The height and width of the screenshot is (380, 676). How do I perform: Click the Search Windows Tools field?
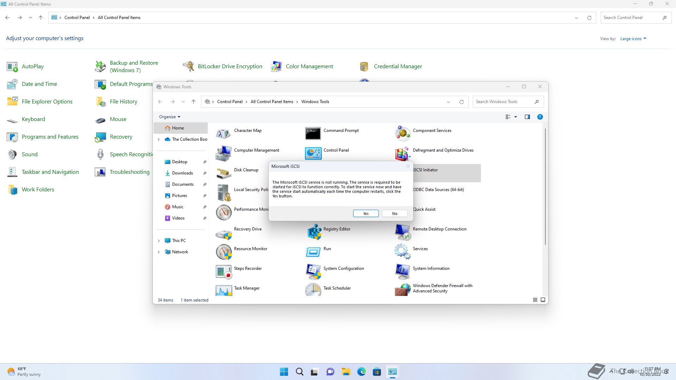[508, 102]
